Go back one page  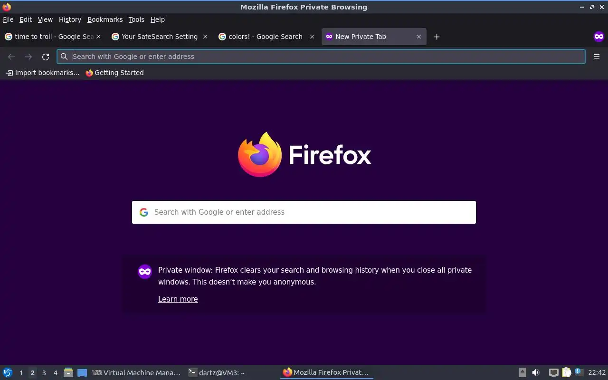pos(11,57)
